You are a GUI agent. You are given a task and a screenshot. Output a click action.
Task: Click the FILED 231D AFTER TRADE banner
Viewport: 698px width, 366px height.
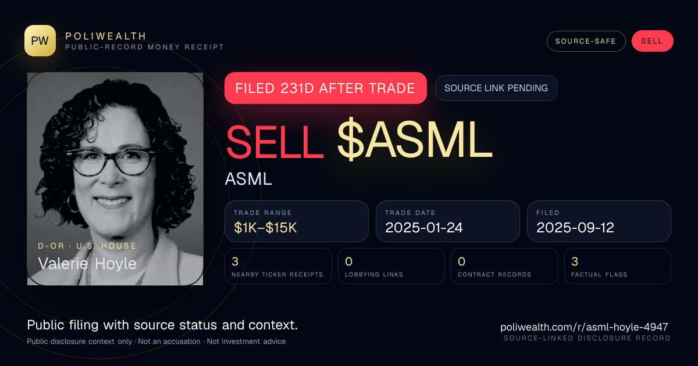pos(326,88)
